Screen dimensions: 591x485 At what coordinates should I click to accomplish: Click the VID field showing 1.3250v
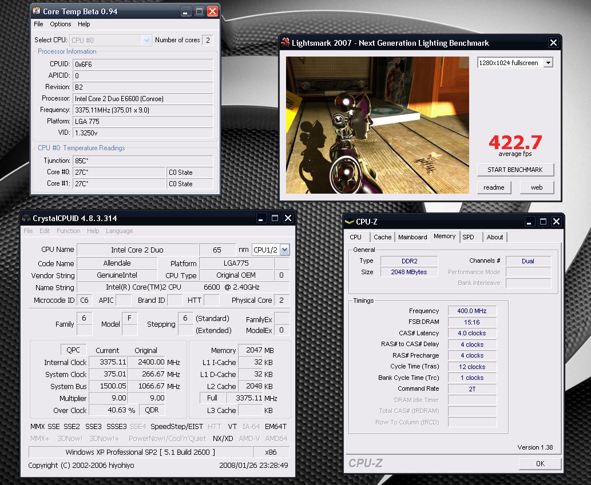point(143,133)
